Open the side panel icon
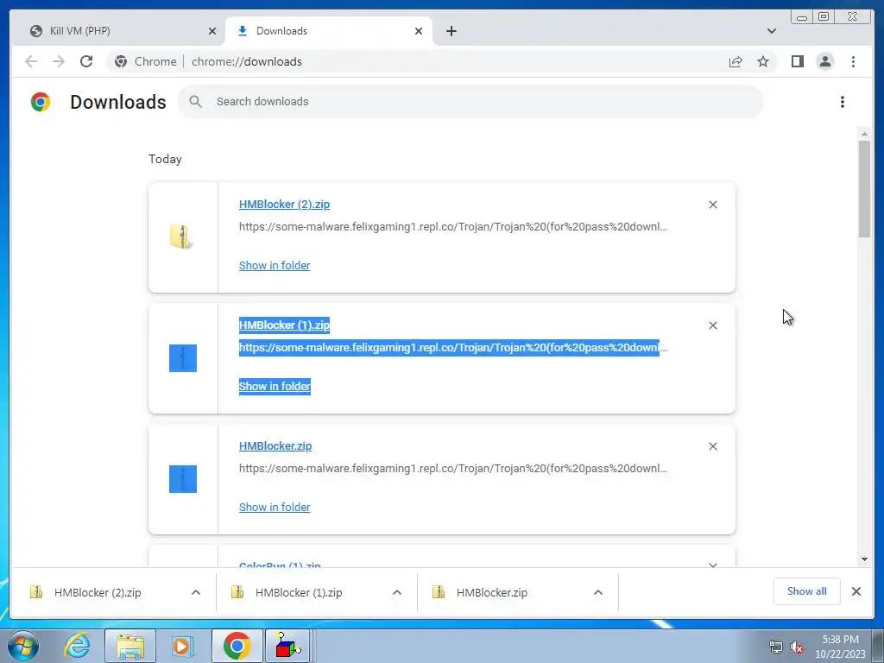 point(797,61)
